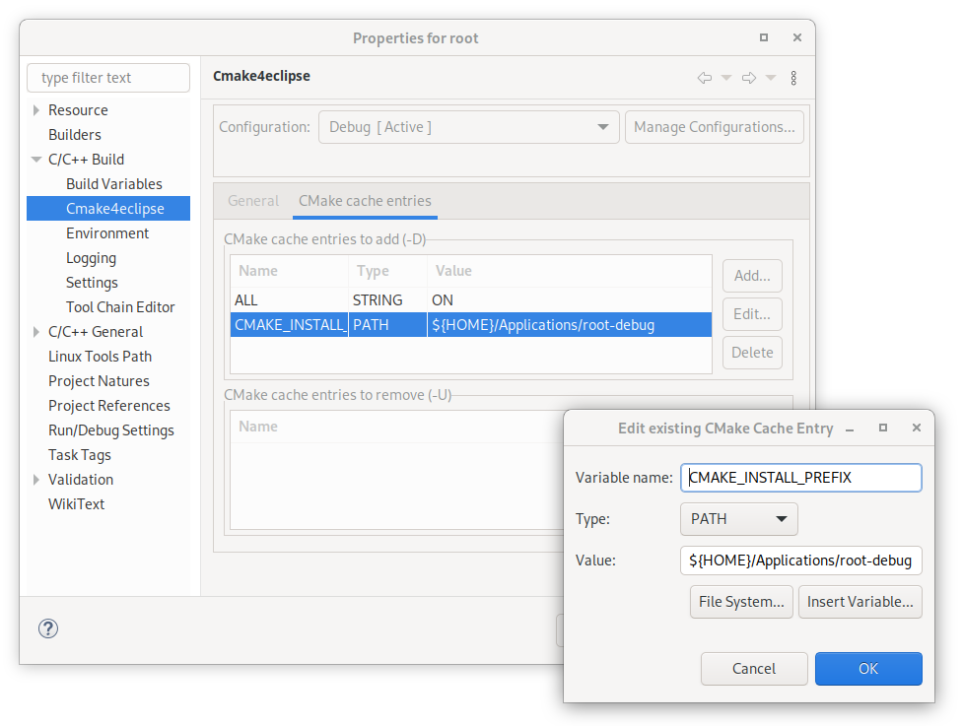This screenshot has width=963, height=726.
Task: Click the Variable name input field
Action: pyautogui.click(x=801, y=478)
